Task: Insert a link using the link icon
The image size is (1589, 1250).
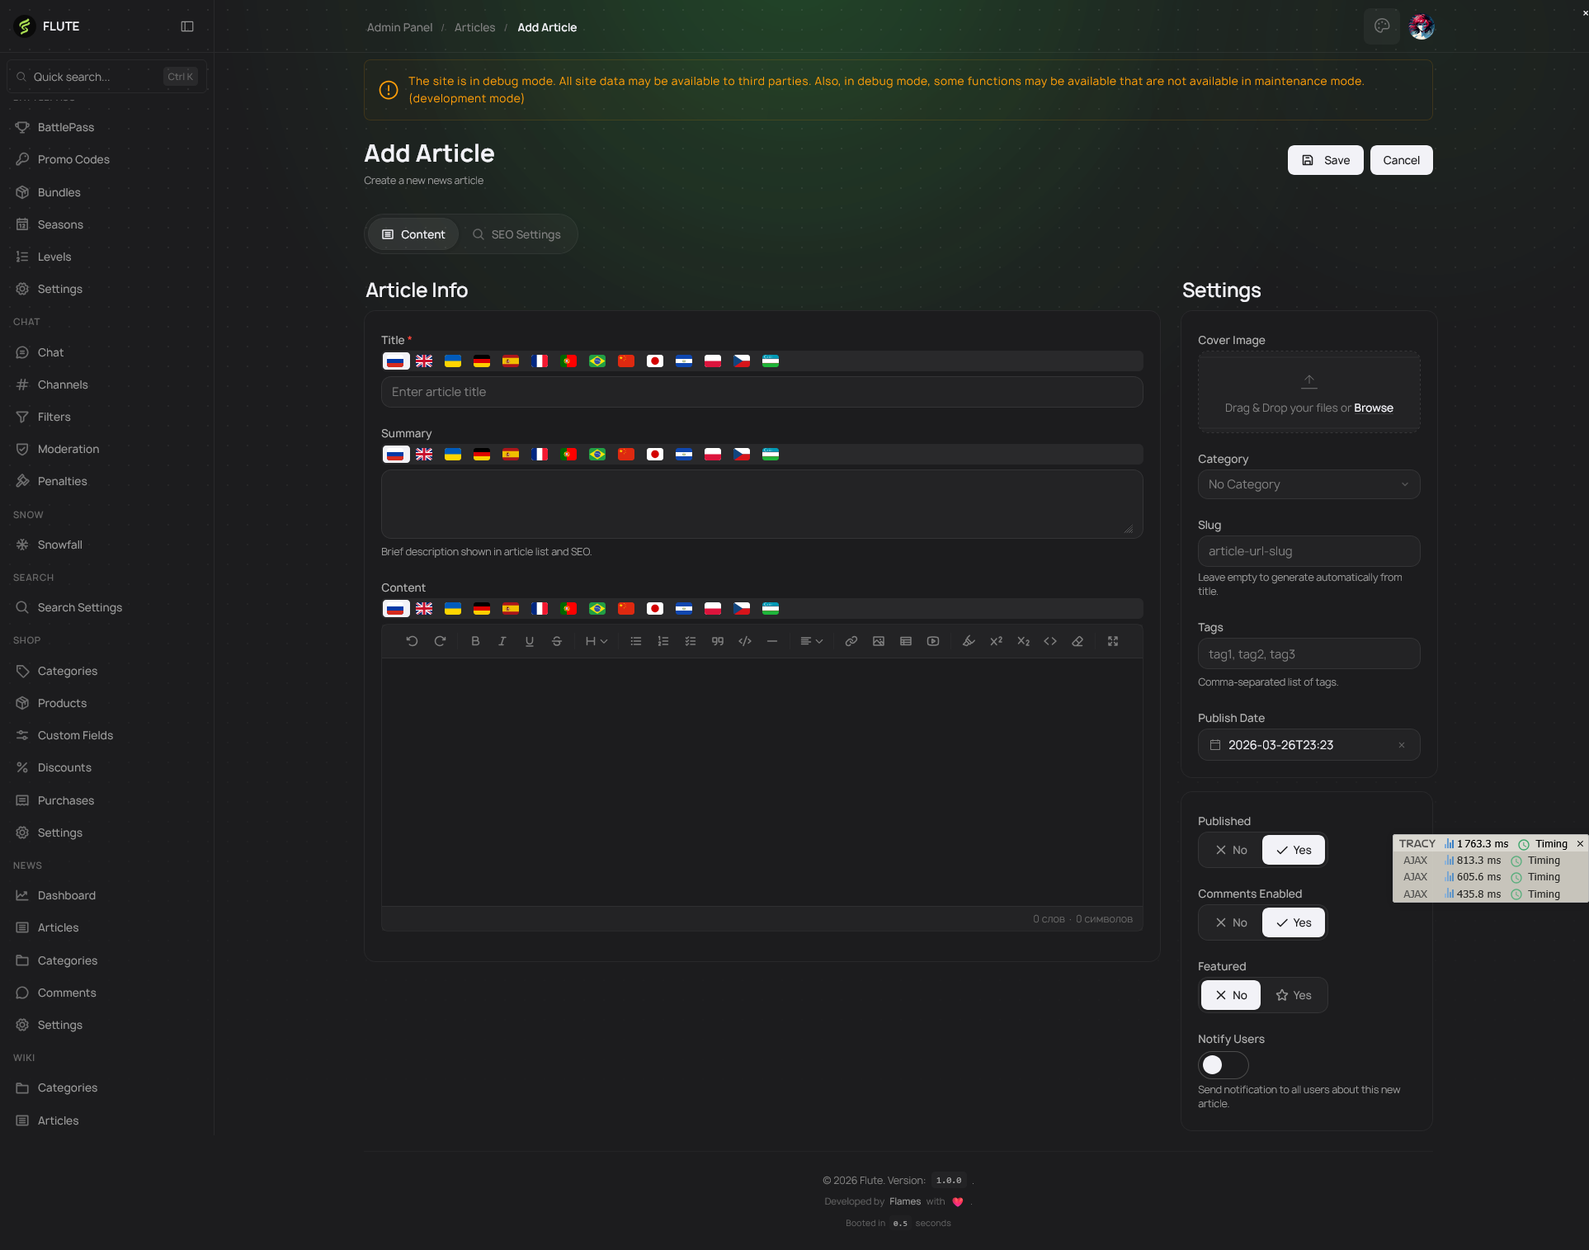Action: (851, 641)
